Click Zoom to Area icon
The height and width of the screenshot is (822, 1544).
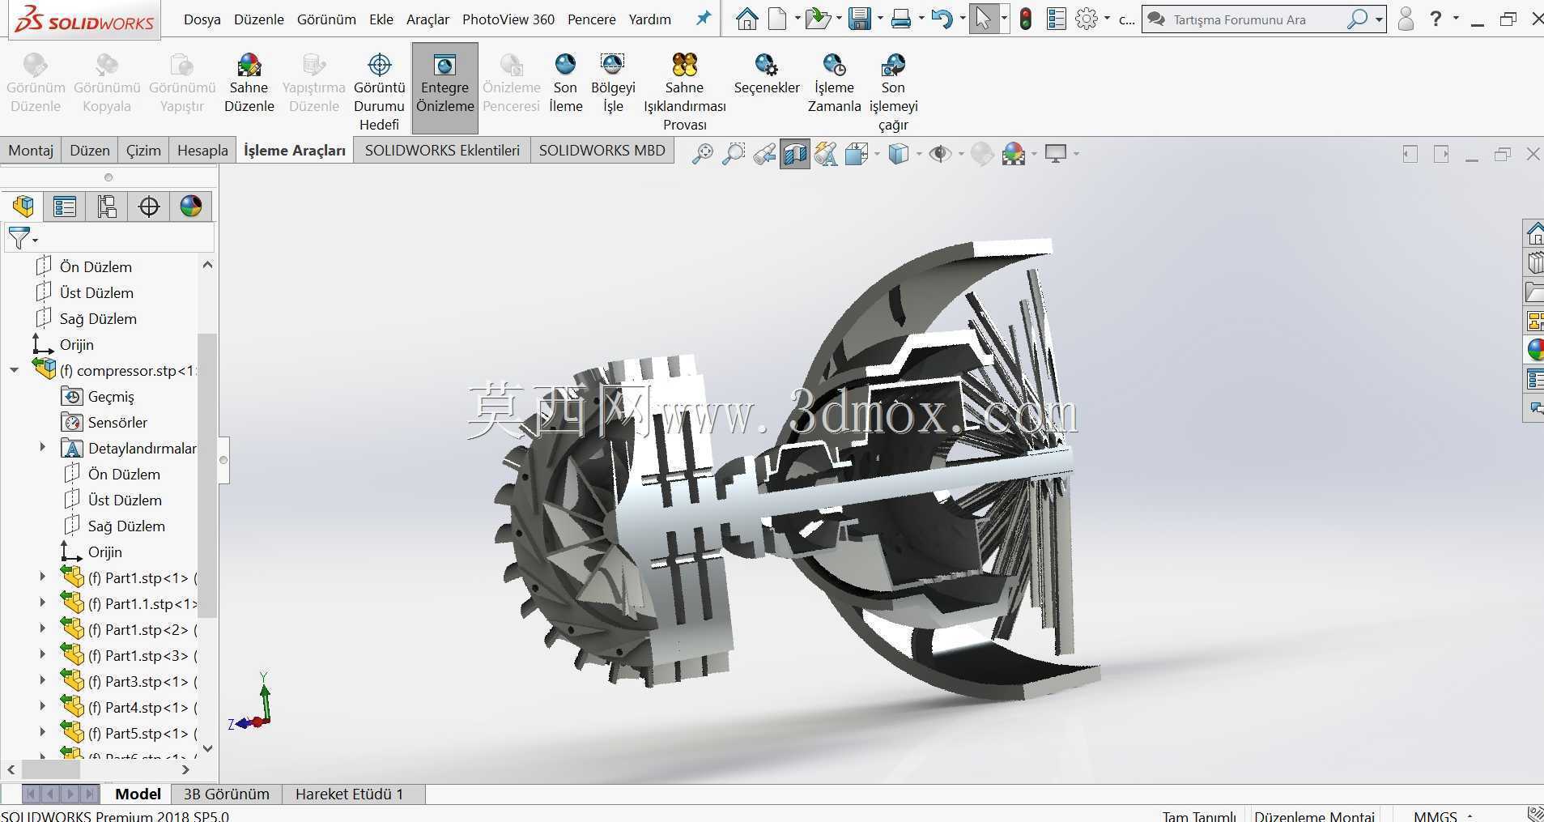coord(733,154)
